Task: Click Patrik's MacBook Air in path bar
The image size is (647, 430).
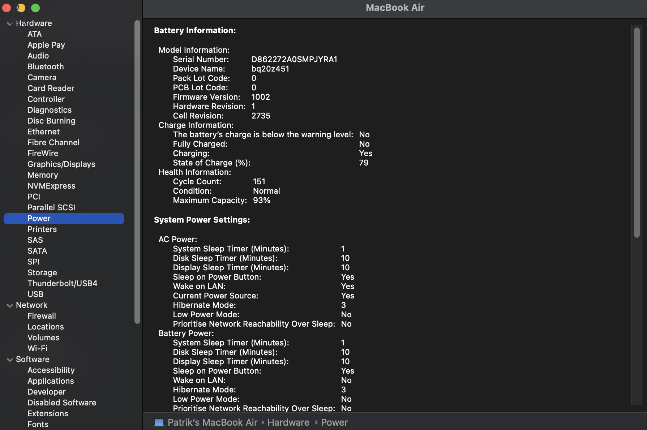Action: (x=213, y=422)
